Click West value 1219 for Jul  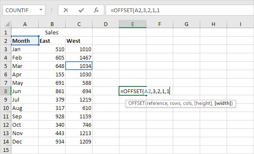tap(79, 99)
